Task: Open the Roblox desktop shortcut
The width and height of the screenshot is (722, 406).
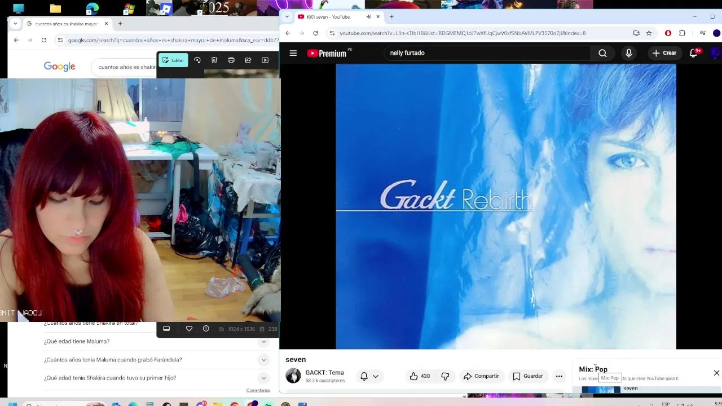Action: coord(166,8)
